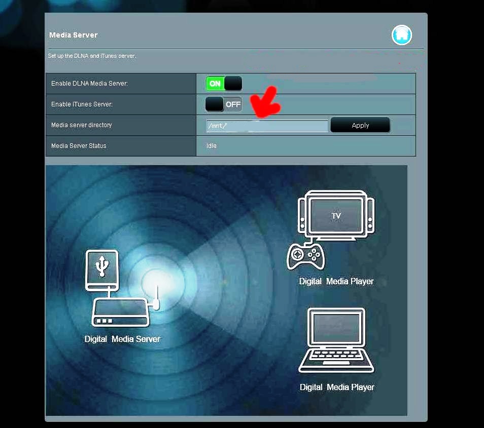Click the USB drive icon
Image resolution: width=484 pixels, height=428 pixels.
point(103,269)
